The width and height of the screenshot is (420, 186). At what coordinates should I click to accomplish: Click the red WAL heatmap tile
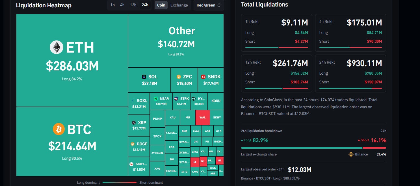coord(203,118)
